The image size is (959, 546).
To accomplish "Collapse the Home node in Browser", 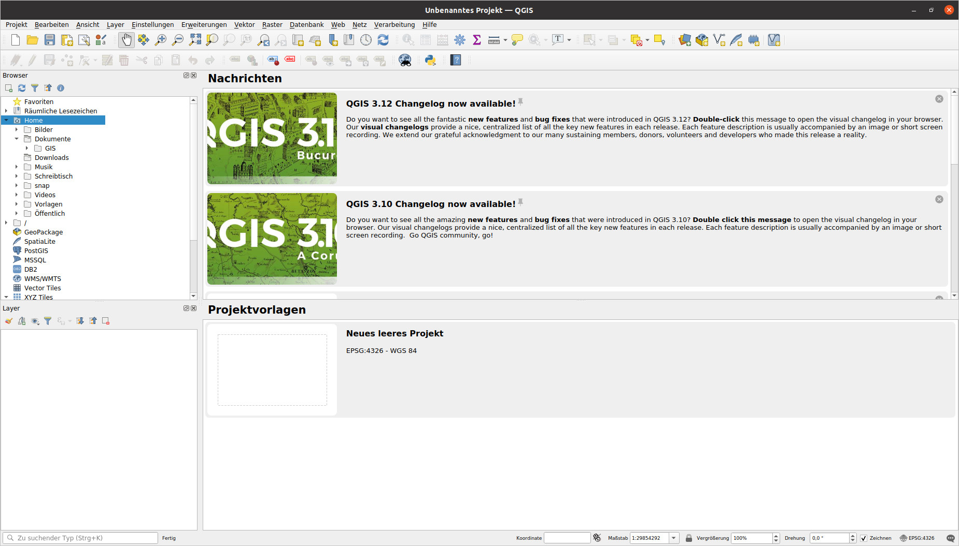I will coord(6,120).
